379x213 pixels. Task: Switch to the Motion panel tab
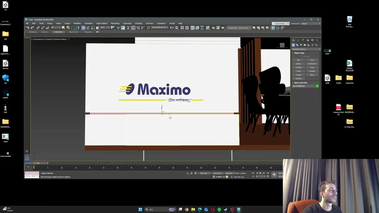308,40
